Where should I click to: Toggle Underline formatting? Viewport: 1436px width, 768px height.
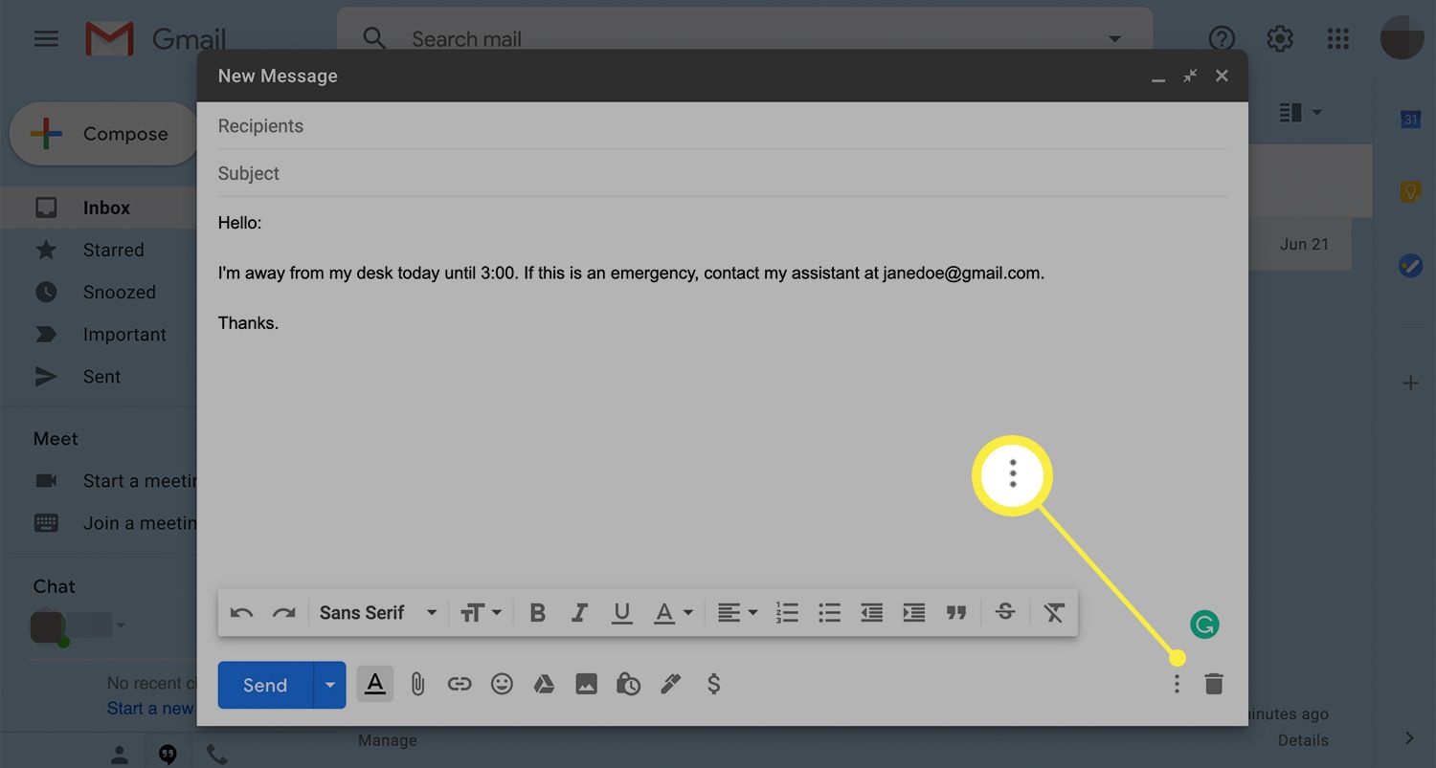(x=622, y=613)
